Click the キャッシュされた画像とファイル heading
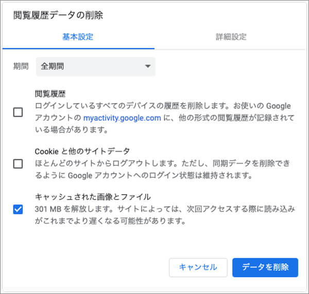 click(x=92, y=197)
